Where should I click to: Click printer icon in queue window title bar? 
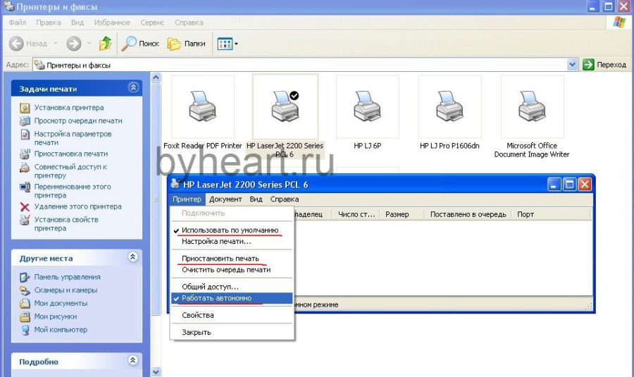click(175, 184)
